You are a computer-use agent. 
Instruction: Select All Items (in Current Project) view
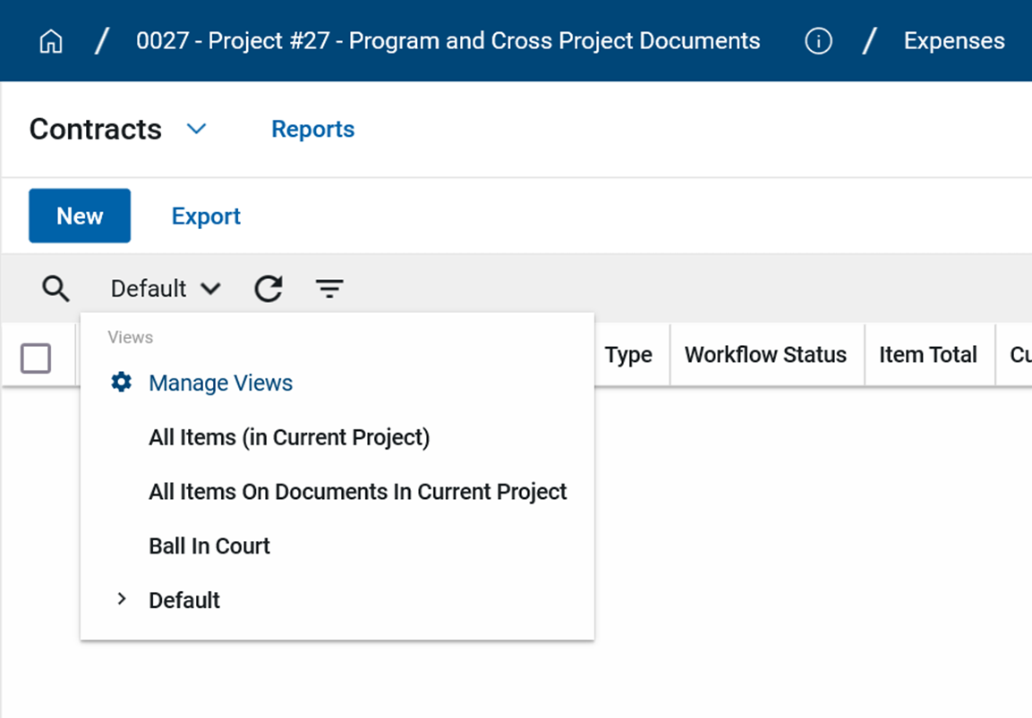coord(289,437)
